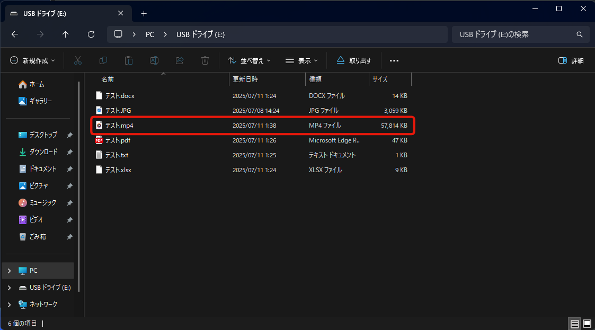Click USB ドライブ (E:) breadcrumb in address bar
This screenshot has width=595, height=330.
[x=200, y=34]
